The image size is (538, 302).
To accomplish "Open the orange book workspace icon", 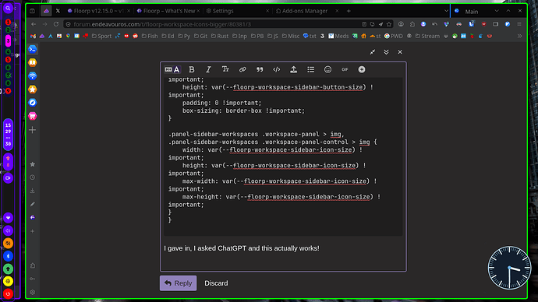I will (x=33, y=63).
